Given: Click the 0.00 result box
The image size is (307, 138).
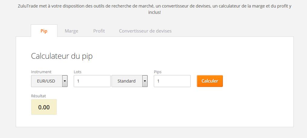Looking at the screenshot, I should (44, 107).
